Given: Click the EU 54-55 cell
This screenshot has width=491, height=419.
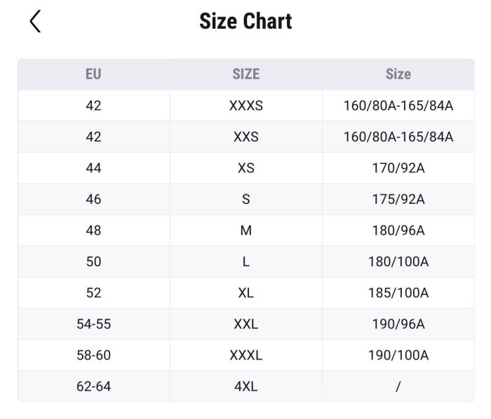Looking at the screenshot, I should 93,324.
